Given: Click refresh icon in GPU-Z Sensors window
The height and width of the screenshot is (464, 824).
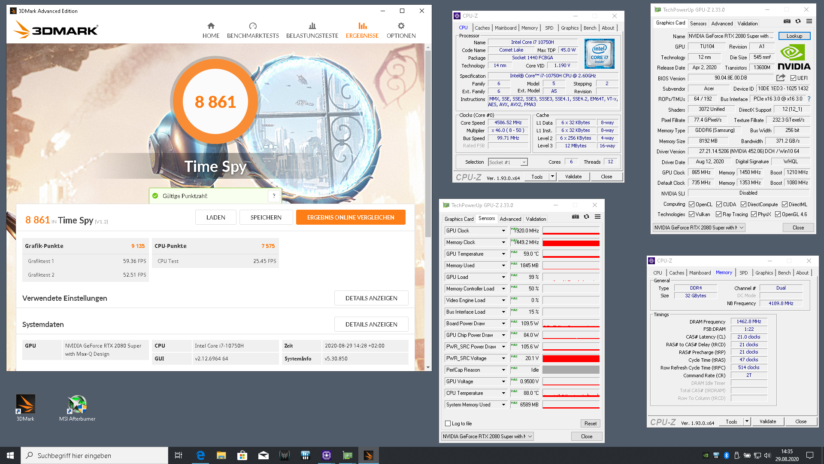Looking at the screenshot, I should point(586,217).
